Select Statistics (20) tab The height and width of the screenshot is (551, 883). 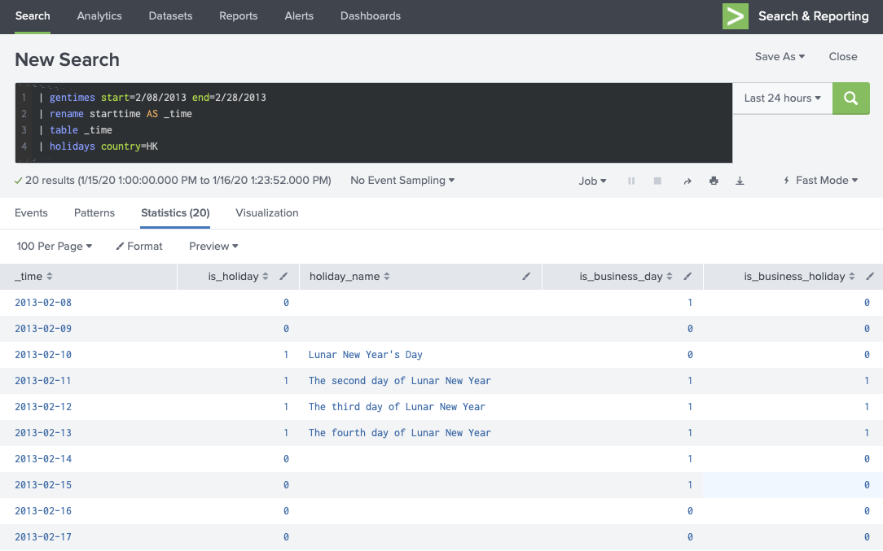pos(175,212)
